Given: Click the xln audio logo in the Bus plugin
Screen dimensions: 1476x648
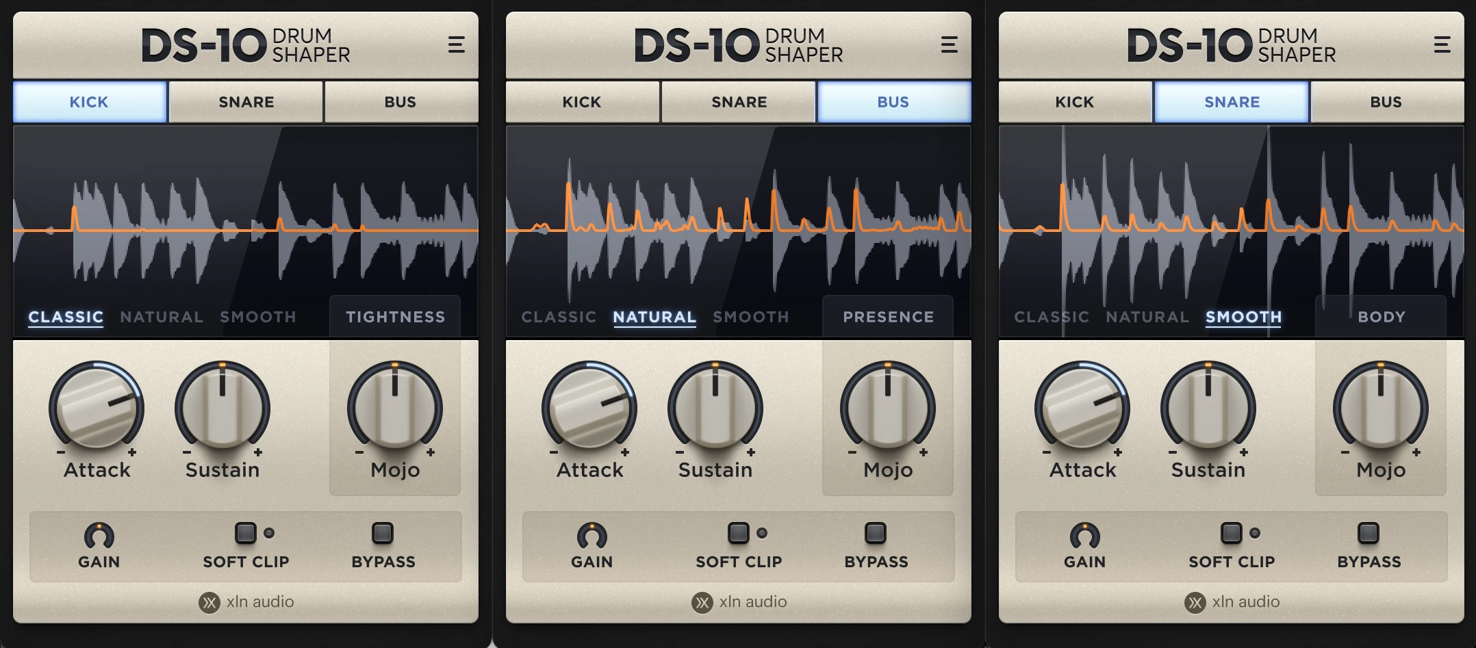Looking at the screenshot, I should 739,602.
